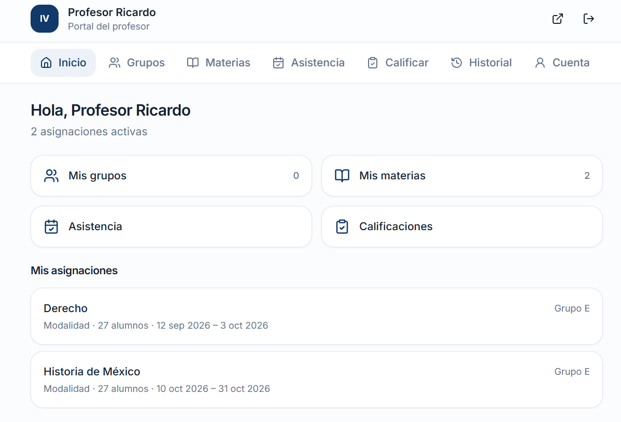Open the Derecho assignment card
This screenshot has height=422, width=621.
[x=316, y=316]
